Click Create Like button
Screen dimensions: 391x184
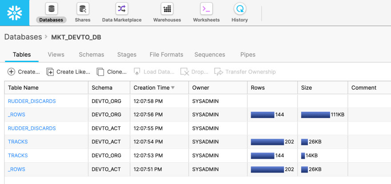pyautogui.click(x=68, y=72)
